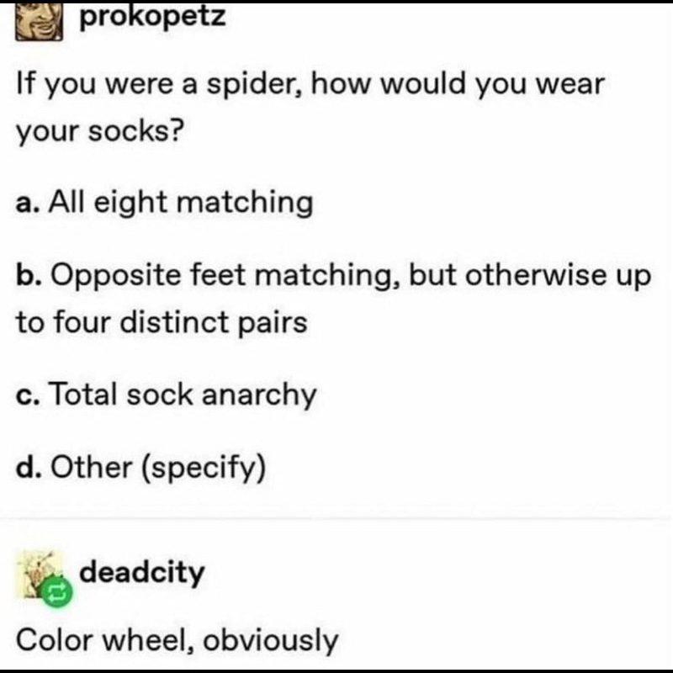Screen dimensions: 673x673
Task: Open prokopetz's avatar picture
Action: point(39,22)
